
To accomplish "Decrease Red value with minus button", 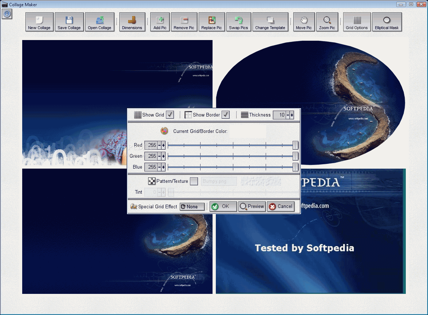I will pyautogui.click(x=159, y=145).
